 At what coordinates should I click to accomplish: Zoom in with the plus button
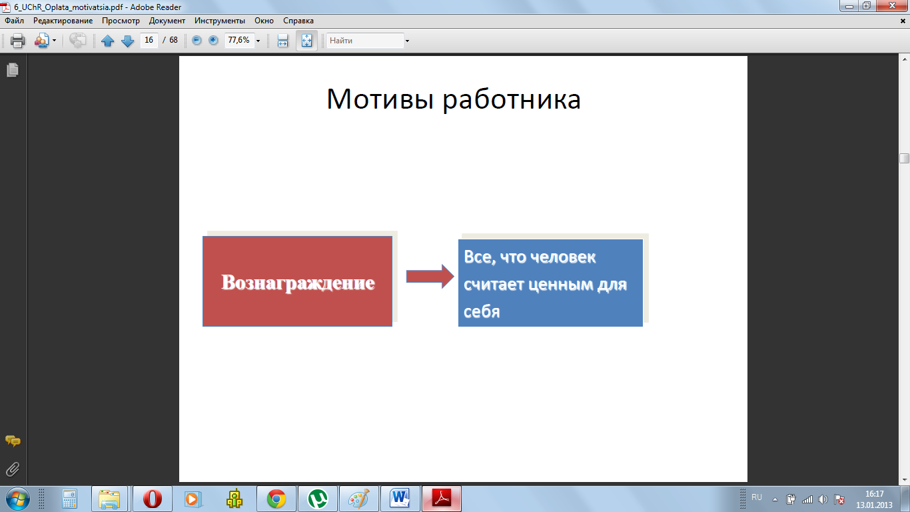tap(213, 41)
